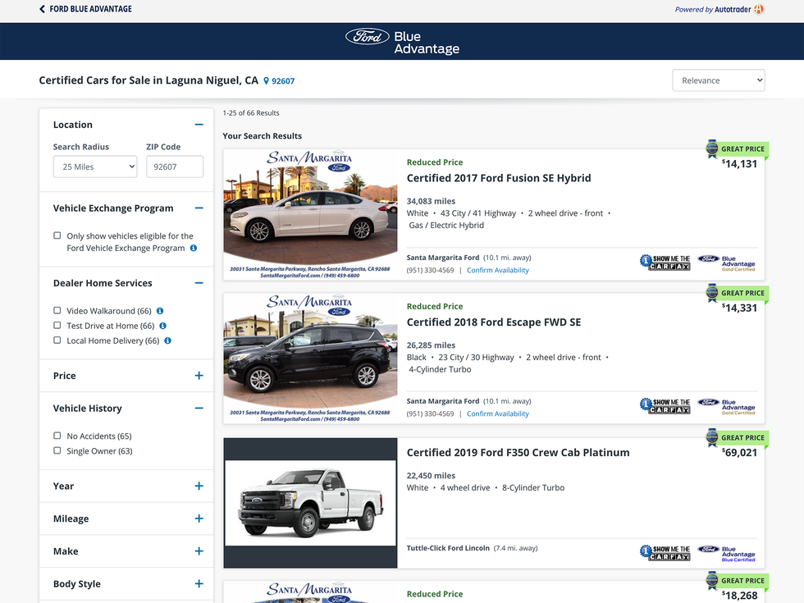The image size is (804, 603).
Task: Check the Single Owner filter
Action: coord(57,450)
